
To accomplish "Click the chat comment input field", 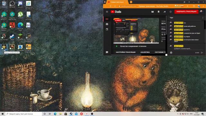I will (x=189, y=49).
